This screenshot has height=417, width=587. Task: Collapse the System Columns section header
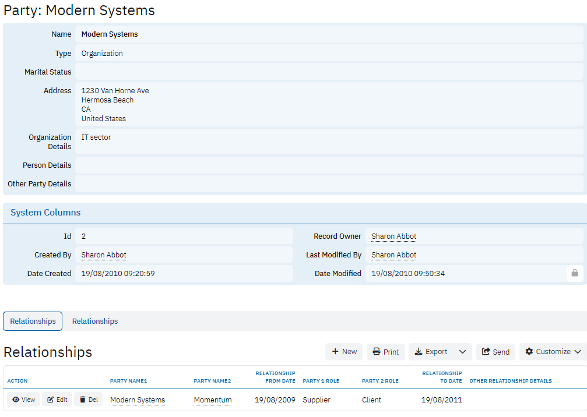[x=45, y=213]
